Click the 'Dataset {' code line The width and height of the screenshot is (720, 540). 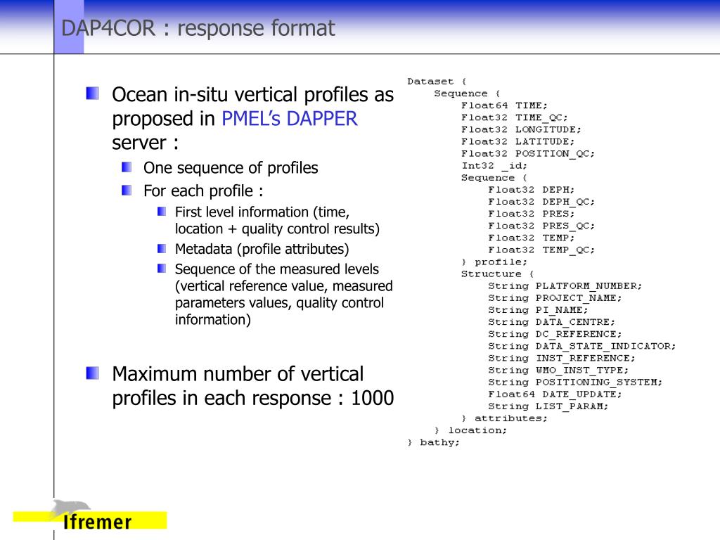437,82
